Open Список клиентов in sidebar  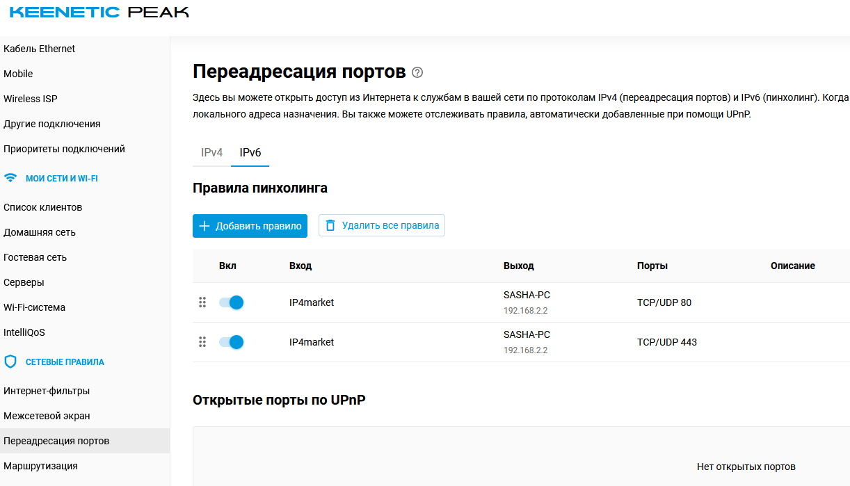pyautogui.click(x=43, y=207)
